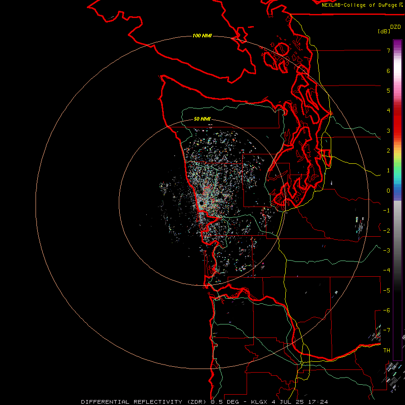Select the 4 dB scale value
This screenshot has width=405, height=405.
(x=388, y=111)
